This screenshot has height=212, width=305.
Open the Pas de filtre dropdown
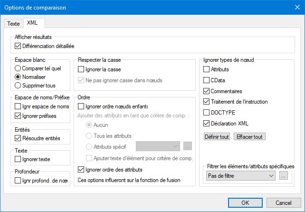coord(241,176)
